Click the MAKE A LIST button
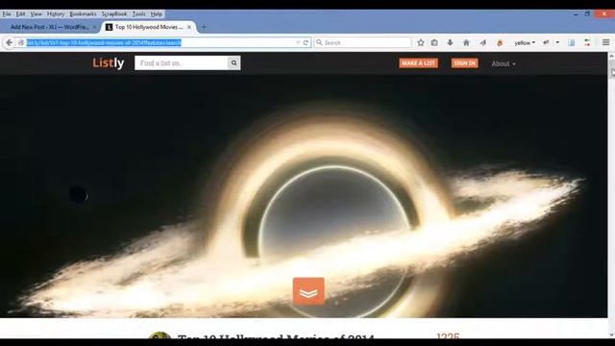This screenshot has height=346, width=615. coord(419,63)
